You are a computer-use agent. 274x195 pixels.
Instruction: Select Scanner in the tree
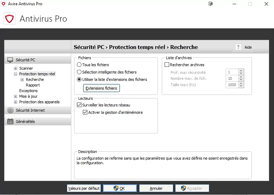(26, 68)
